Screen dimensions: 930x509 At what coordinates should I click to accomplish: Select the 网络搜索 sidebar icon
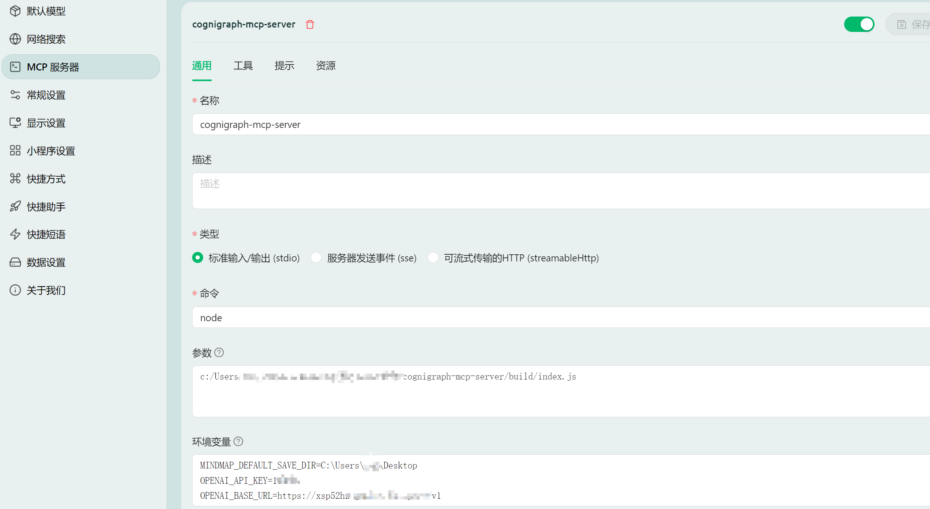pyautogui.click(x=46, y=39)
